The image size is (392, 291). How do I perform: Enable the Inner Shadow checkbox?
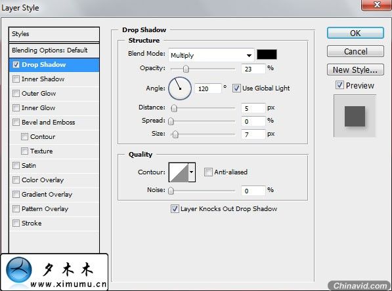point(16,79)
